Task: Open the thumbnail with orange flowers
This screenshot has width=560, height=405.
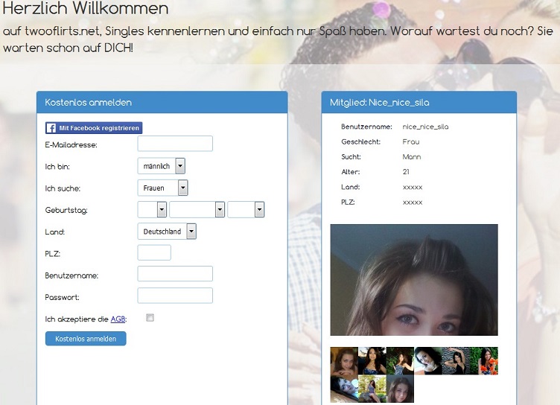Action: (483, 360)
